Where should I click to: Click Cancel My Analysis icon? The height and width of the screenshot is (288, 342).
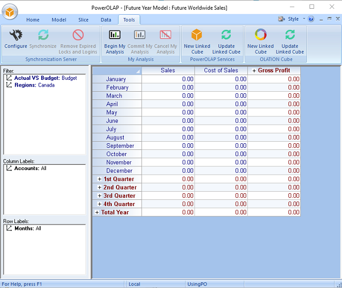pos(165,35)
